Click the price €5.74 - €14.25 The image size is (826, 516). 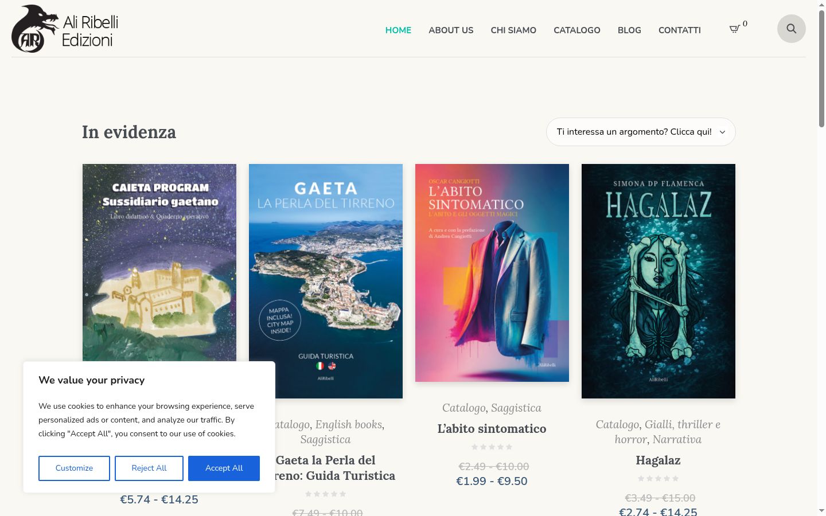pos(159,499)
